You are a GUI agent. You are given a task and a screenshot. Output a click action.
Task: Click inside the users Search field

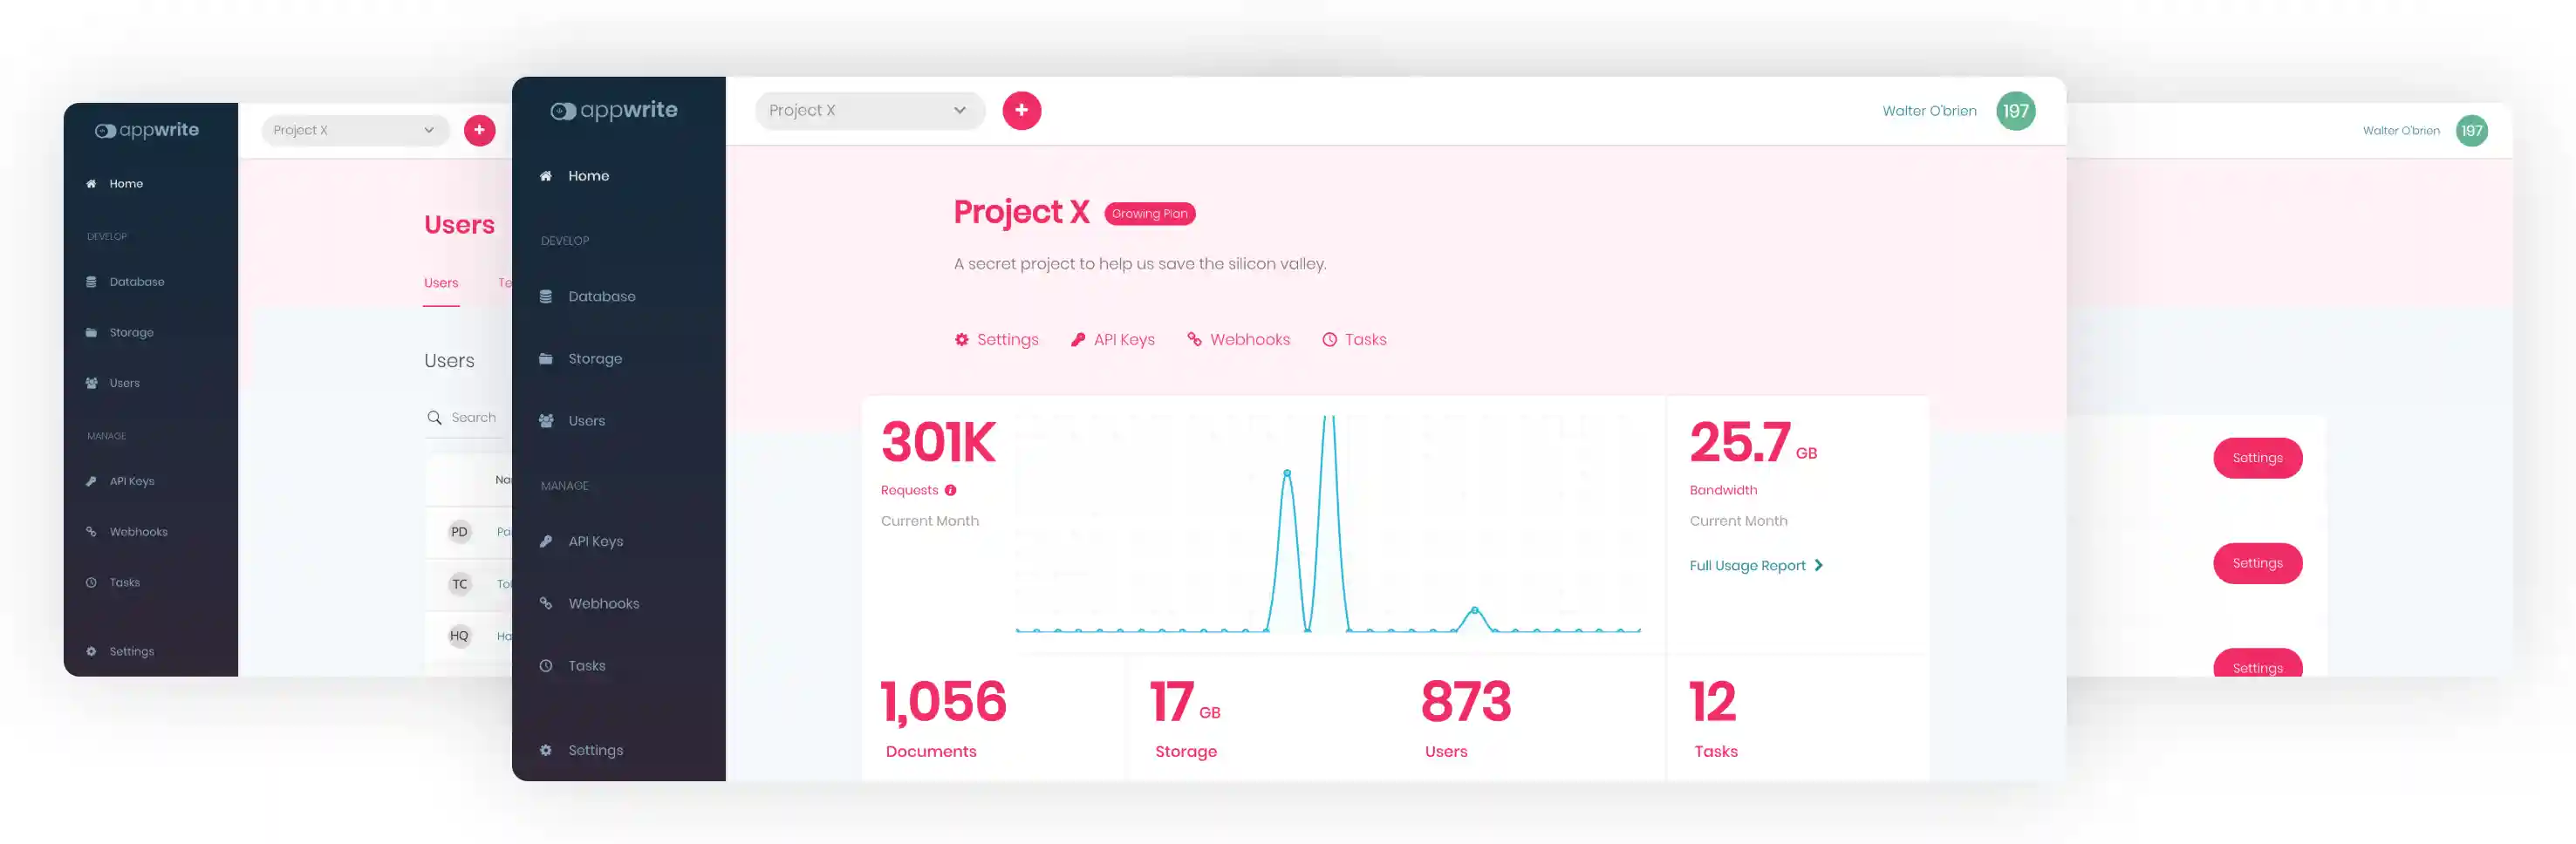473,417
